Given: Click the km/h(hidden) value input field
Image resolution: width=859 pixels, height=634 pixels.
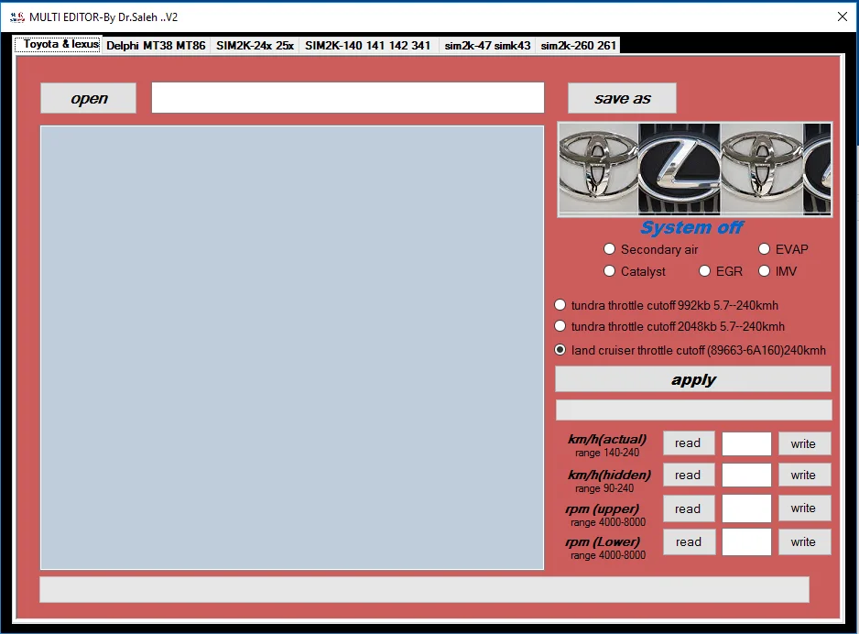Looking at the screenshot, I should pyautogui.click(x=745, y=475).
